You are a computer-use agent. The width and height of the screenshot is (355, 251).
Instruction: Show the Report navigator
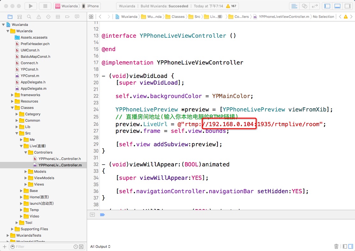tap(77, 17)
